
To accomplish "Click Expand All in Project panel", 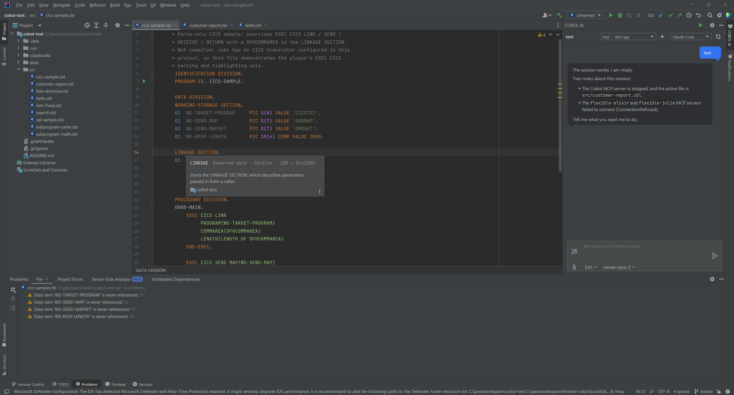I will (96, 25).
